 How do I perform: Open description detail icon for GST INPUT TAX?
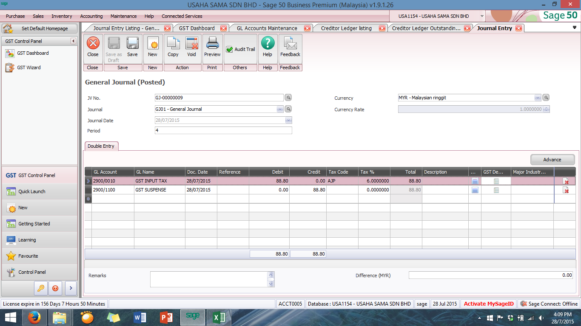coord(475,181)
